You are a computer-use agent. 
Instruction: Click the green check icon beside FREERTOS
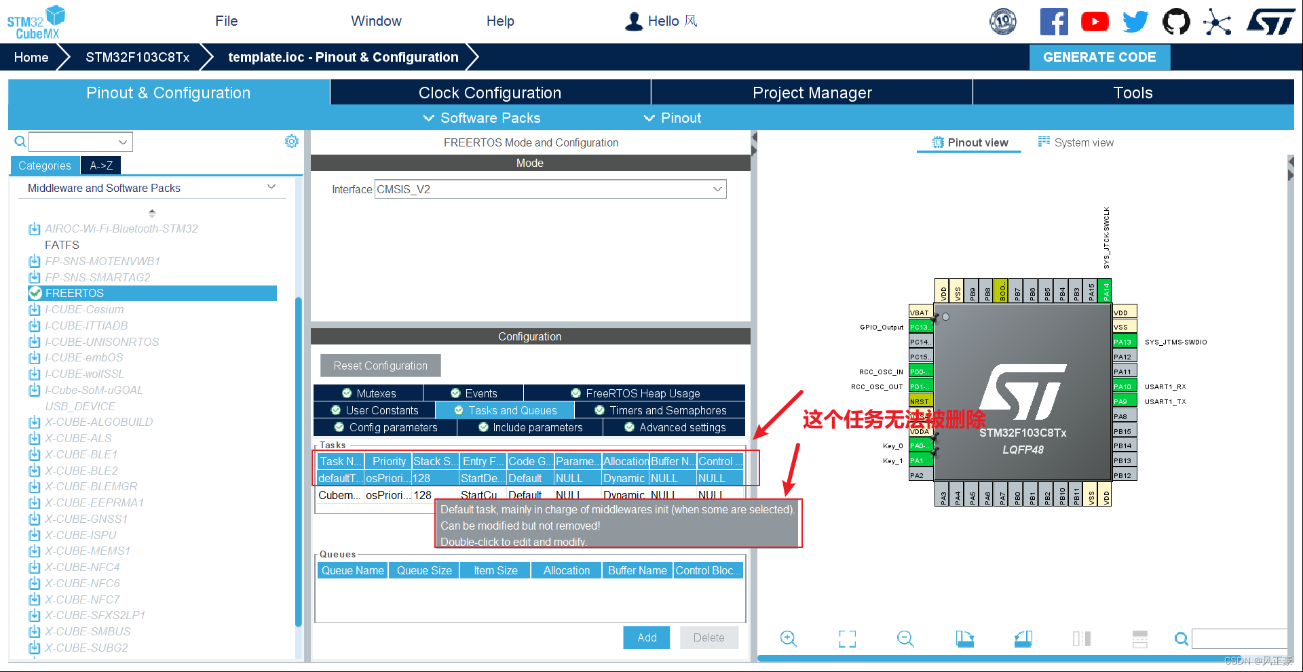point(35,293)
